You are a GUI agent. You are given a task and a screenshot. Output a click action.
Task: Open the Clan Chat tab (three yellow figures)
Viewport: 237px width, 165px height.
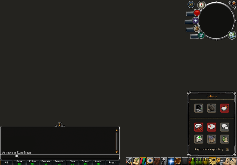tap(206, 161)
